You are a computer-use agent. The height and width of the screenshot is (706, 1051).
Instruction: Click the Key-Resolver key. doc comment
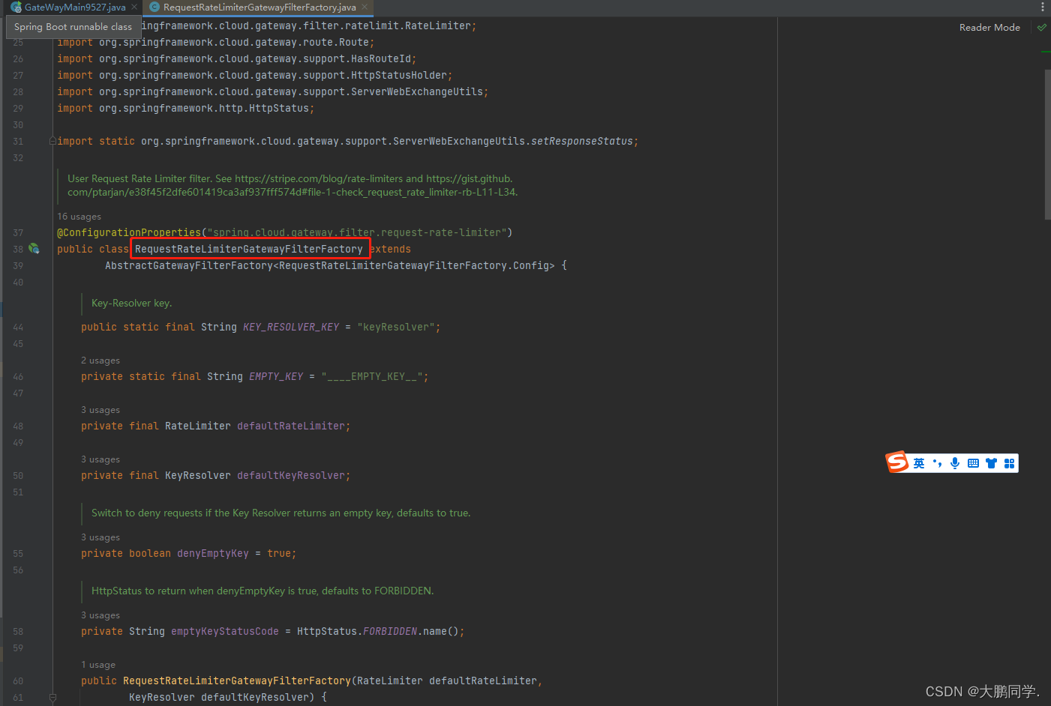(132, 303)
